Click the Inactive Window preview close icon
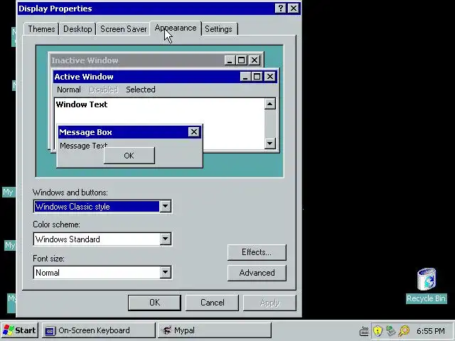The width and height of the screenshot is (455, 341). (x=255, y=60)
